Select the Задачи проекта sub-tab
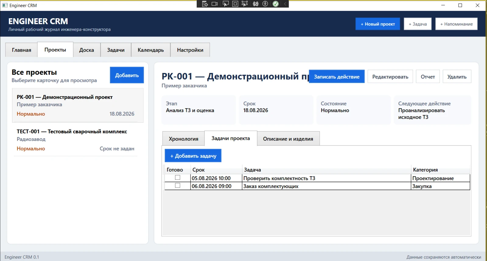The height and width of the screenshot is (261, 487). tap(231, 138)
